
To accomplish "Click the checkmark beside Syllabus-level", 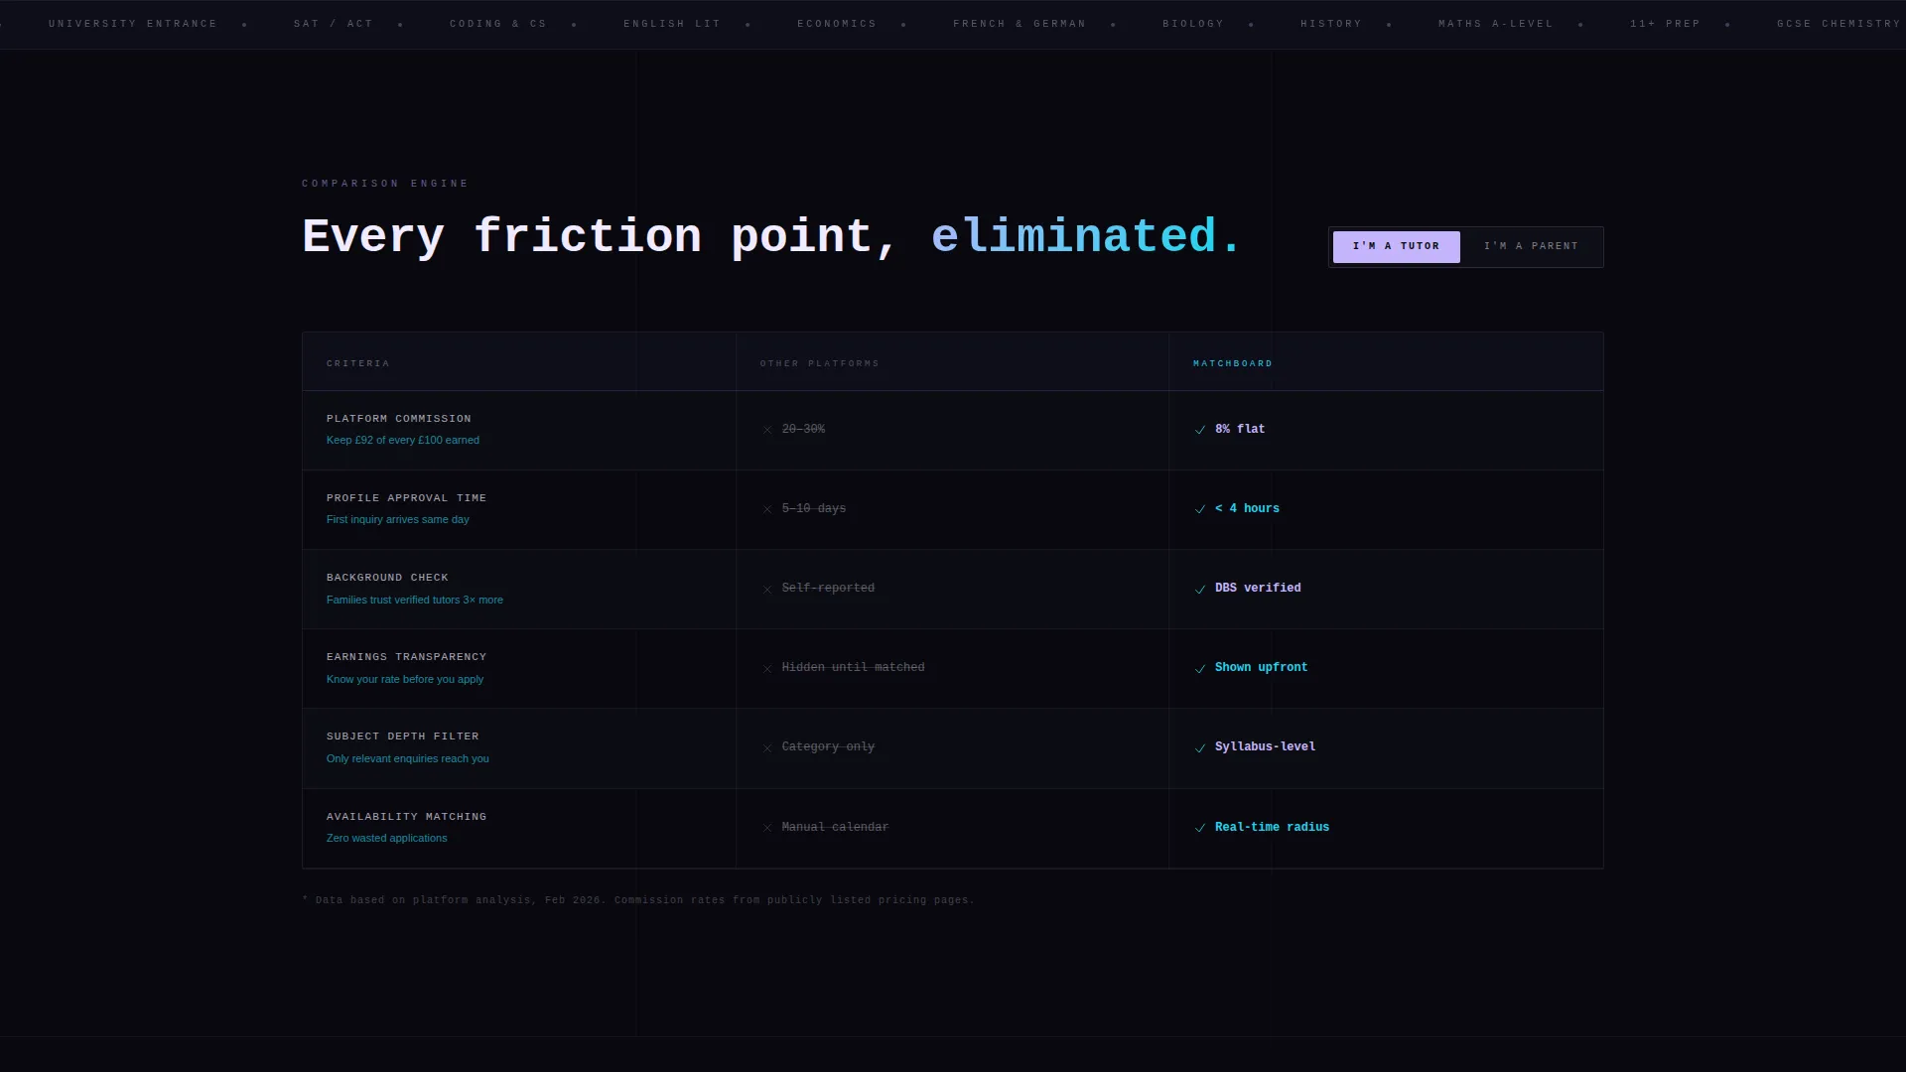I will 1200,748.
